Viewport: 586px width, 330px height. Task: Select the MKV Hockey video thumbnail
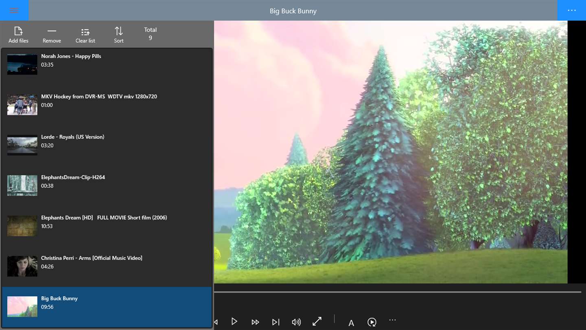(x=22, y=105)
